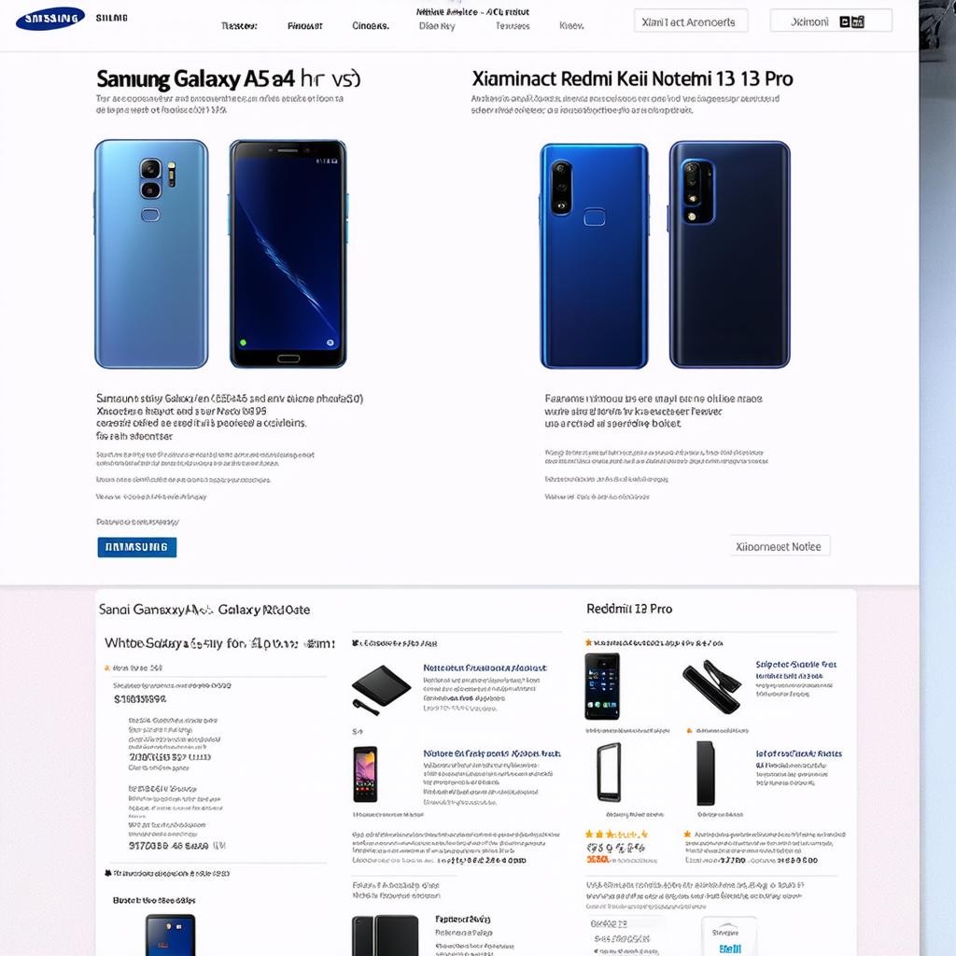Click the Samsung oval logo

50,19
